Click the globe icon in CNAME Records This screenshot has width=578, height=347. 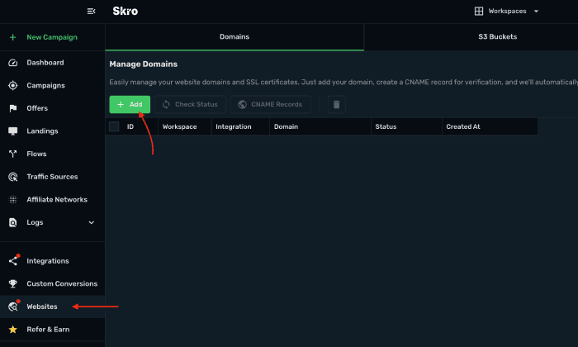pos(242,105)
